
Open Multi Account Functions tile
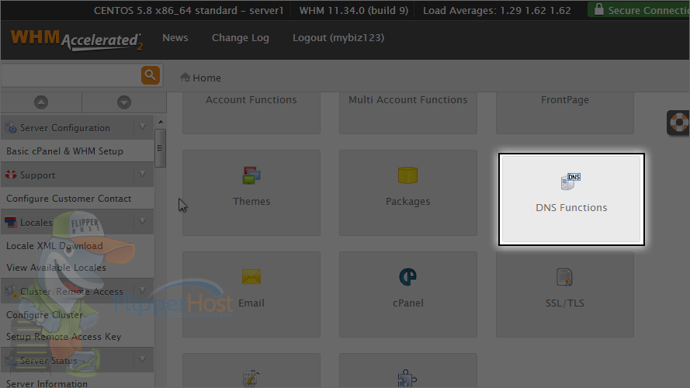pyautogui.click(x=408, y=113)
